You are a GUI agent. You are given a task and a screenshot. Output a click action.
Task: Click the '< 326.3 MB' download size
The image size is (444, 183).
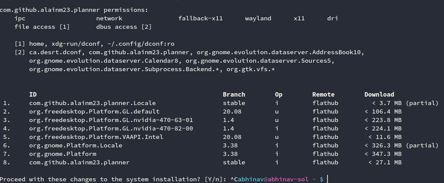[383, 145]
